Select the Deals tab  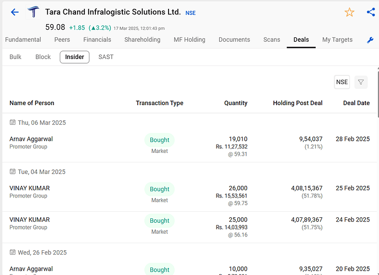301,40
